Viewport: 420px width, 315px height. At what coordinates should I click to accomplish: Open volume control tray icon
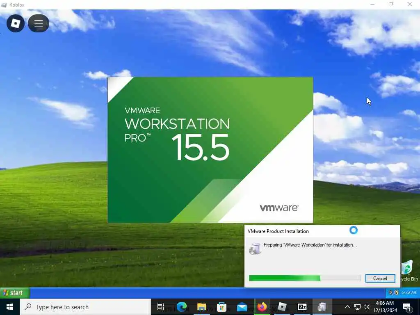point(367,307)
